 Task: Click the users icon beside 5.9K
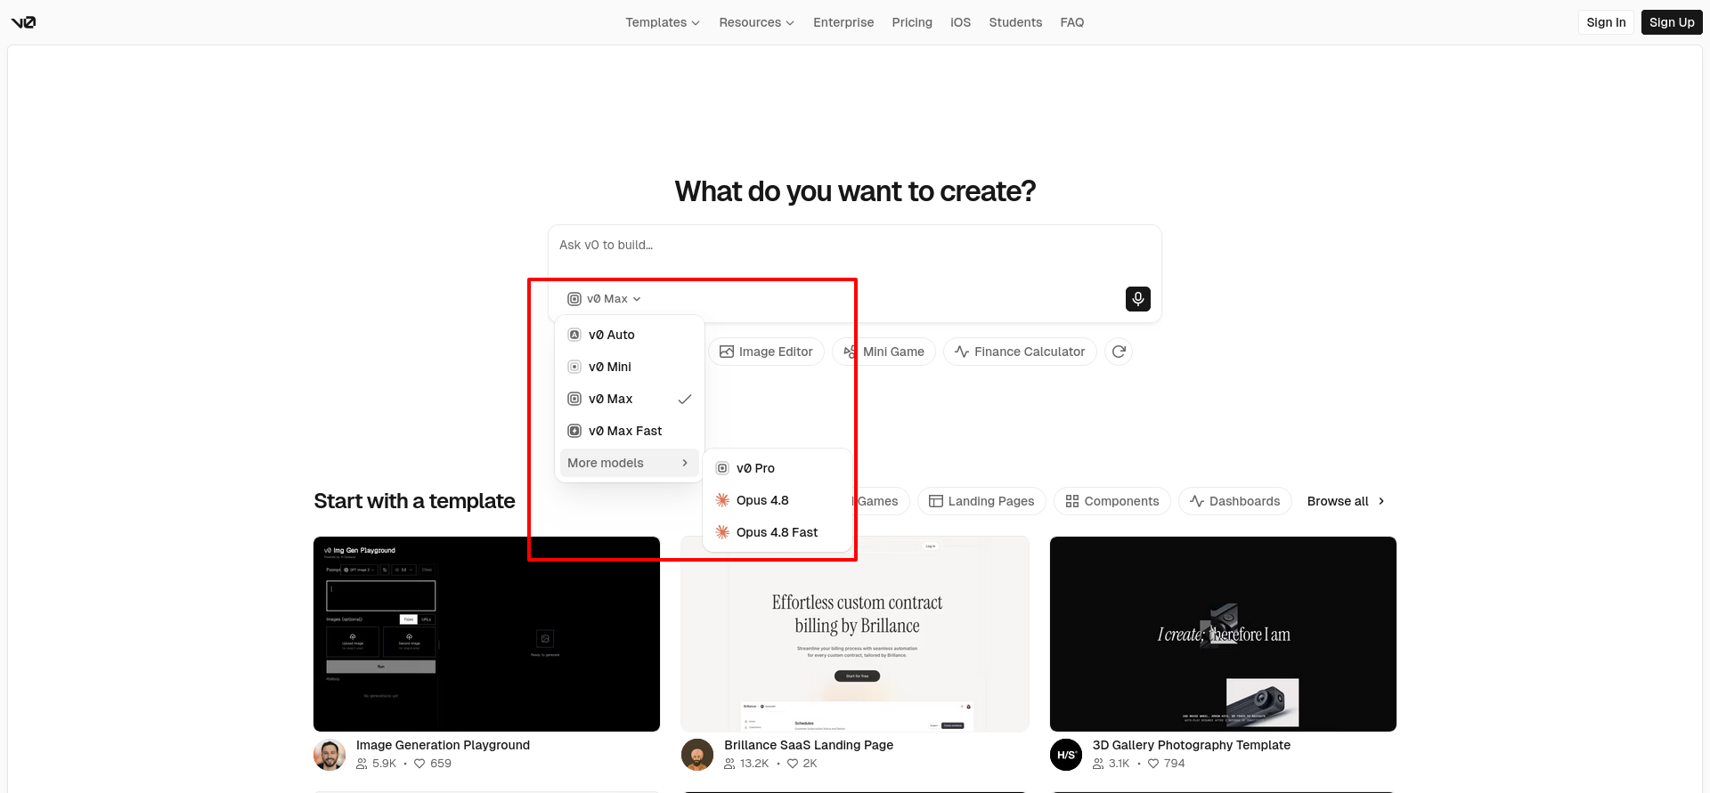coord(362,764)
